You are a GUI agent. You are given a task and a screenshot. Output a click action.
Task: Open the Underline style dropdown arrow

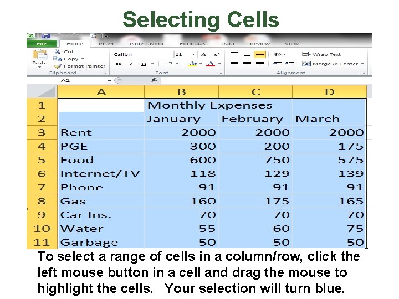(x=152, y=64)
